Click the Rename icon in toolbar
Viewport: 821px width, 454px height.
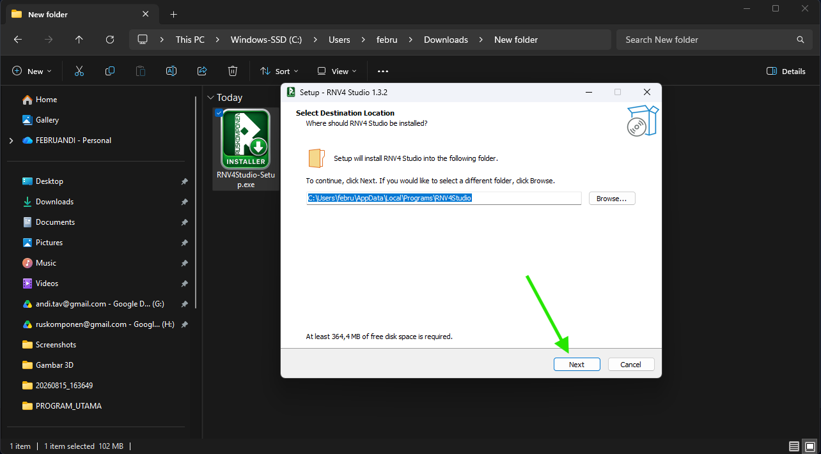click(x=171, y=72)
